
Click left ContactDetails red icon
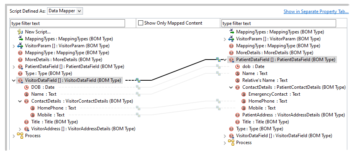27,101
